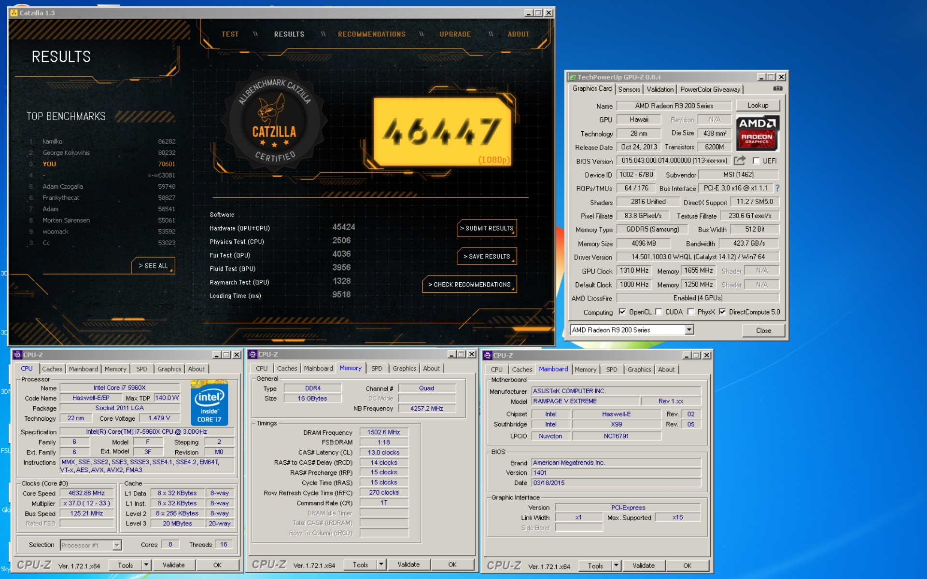Click SEE ALL under top benchmarks
The image size is (927, 579).
(x=153, y=265)
